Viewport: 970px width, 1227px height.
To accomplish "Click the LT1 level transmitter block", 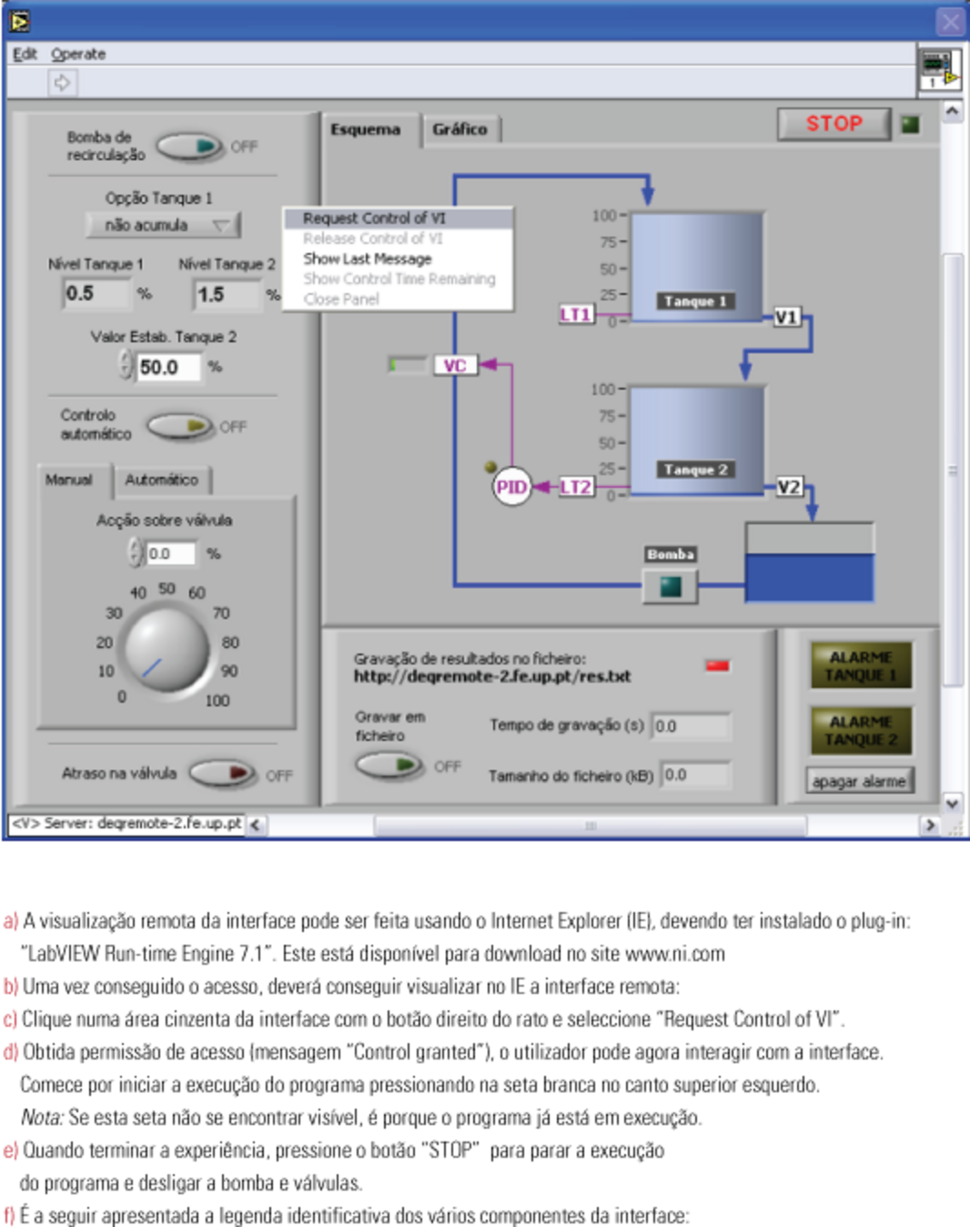I will tap(575, 315).
